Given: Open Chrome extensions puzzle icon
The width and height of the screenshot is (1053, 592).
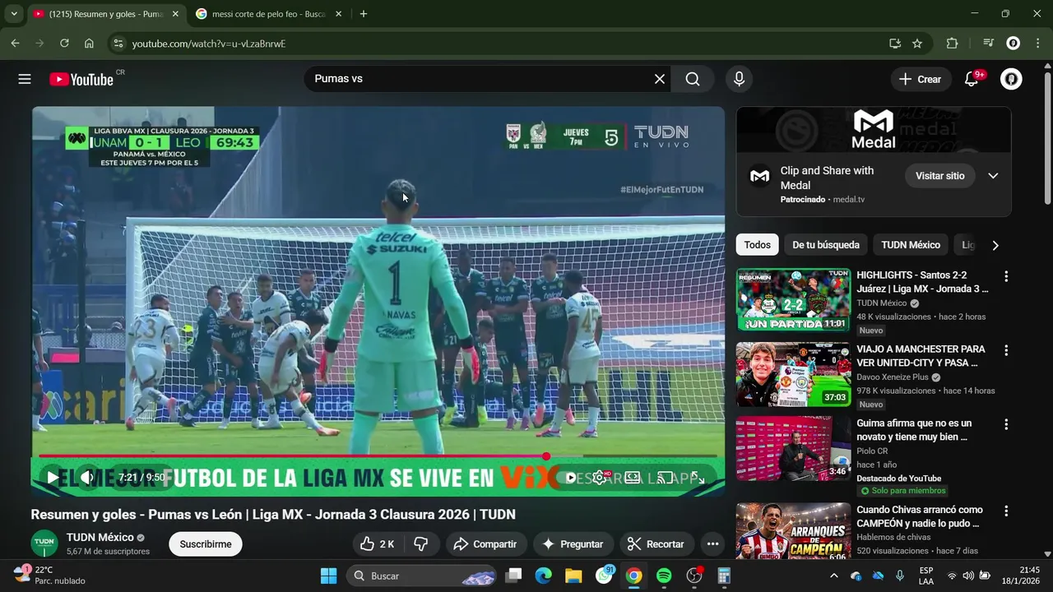Looking at the screenshot, I should 953,44.
